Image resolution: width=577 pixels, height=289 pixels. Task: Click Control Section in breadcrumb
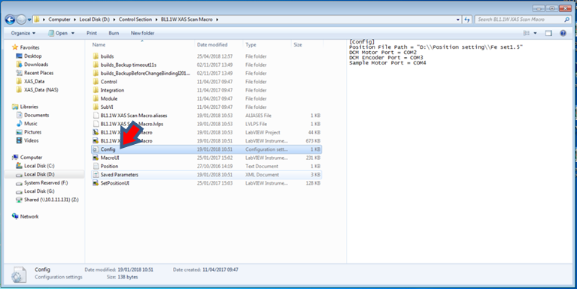point(135,20)
